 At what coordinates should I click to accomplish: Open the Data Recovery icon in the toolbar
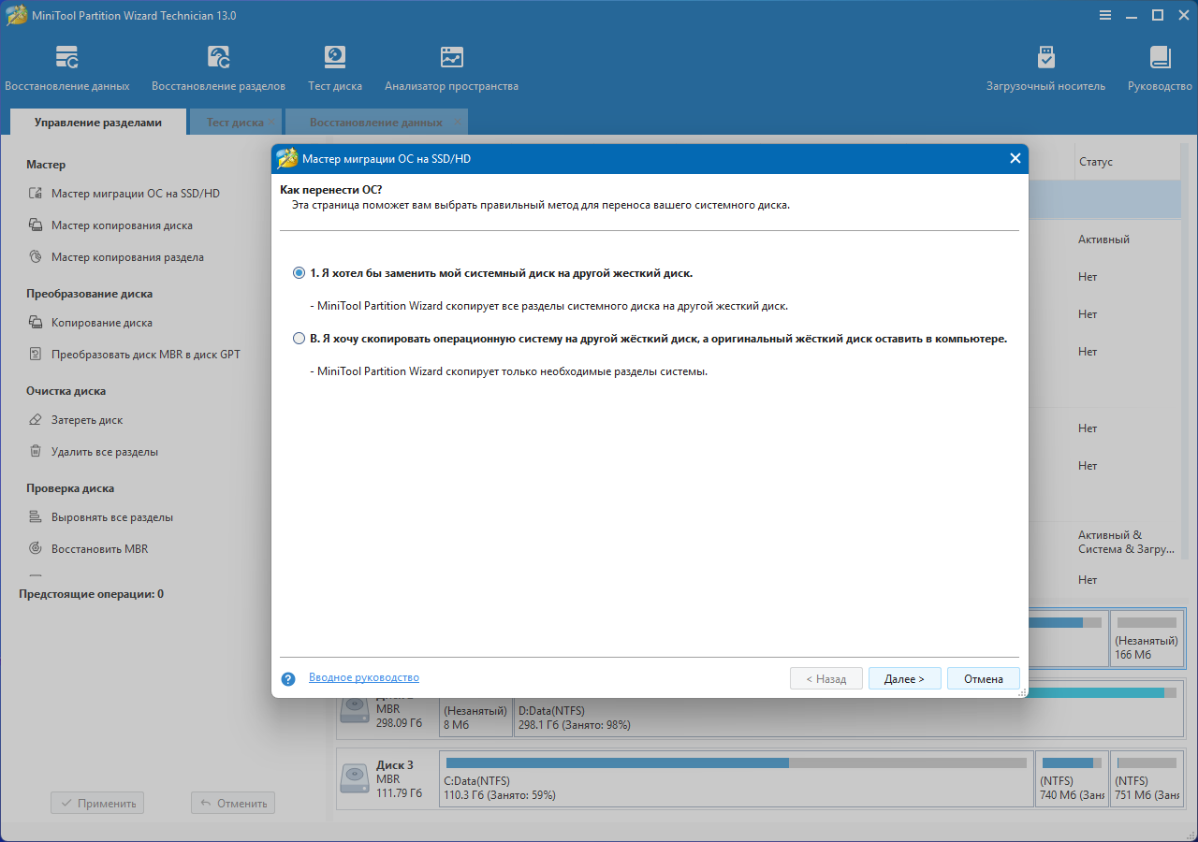click(67, 57)
